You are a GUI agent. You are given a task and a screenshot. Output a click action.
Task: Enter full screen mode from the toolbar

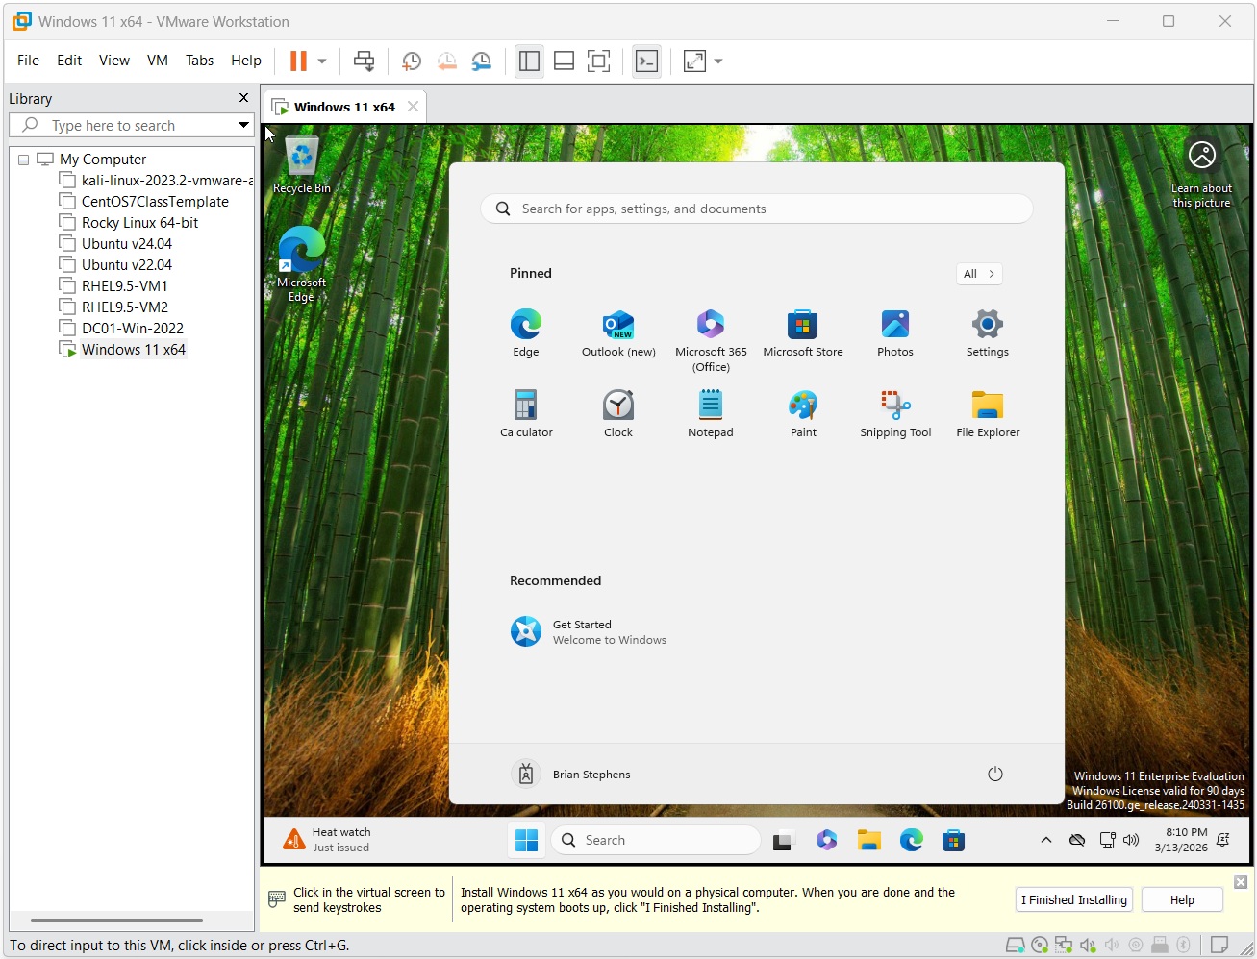[598, 61]
